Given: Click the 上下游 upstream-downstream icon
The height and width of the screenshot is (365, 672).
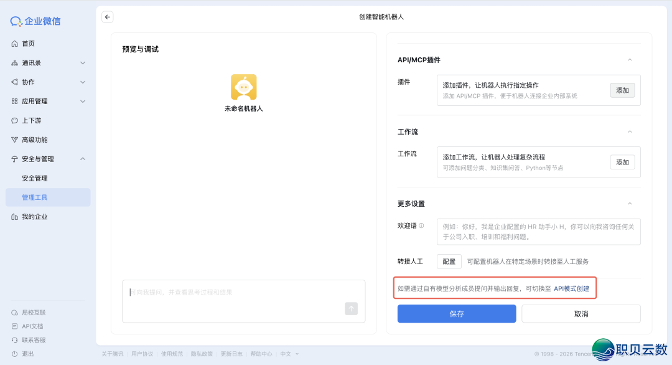Looking at the screenshot, I should (x=14, y=120).
